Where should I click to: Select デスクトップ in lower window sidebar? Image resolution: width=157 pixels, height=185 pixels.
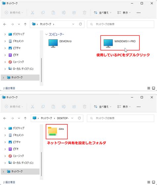pos(17,128)
